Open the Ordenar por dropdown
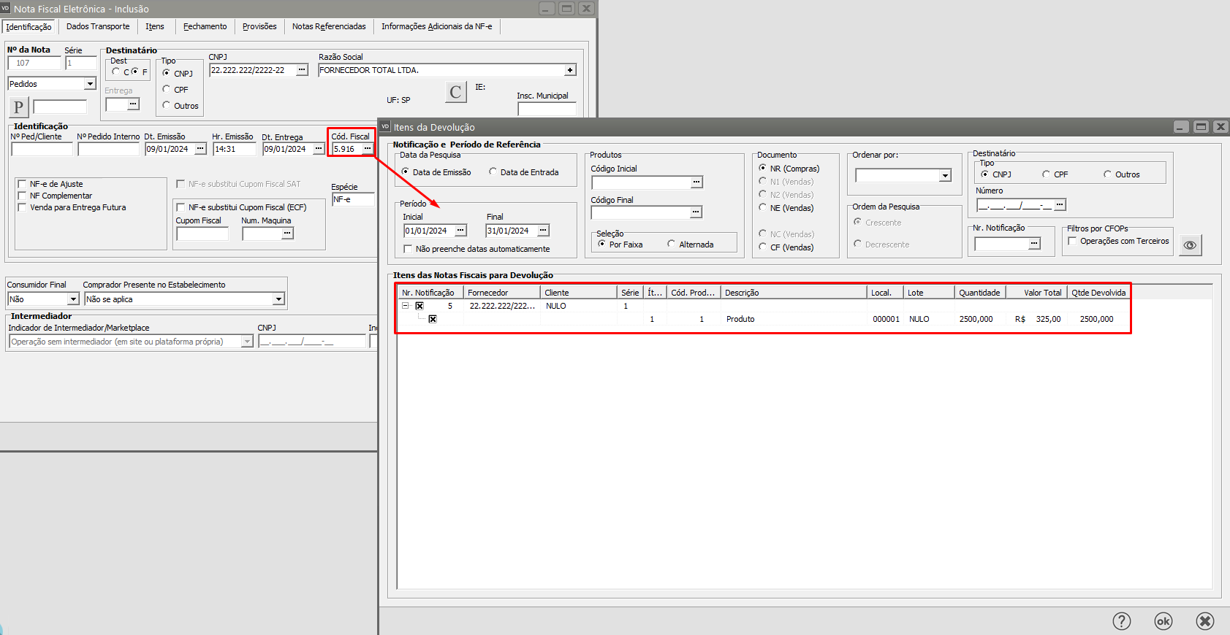This screenshot has width=1230, height=635. (945, 176)
